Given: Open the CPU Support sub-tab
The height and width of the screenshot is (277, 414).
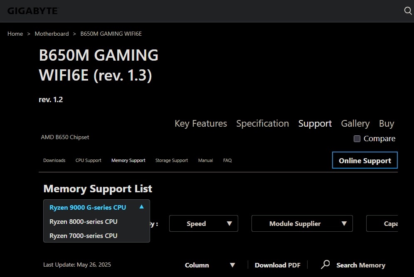Looking at the screenshot, I should [88, 160].
